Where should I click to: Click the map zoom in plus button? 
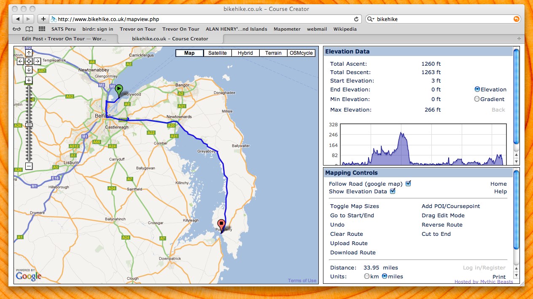tap(29, 80)
